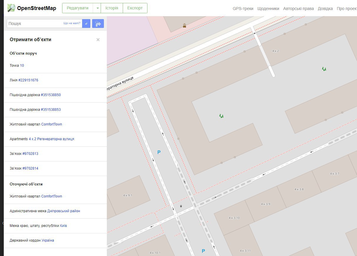The width and height of the screenshot is (357, 256).
Task: Open directions with the route arrow icon
Action: click(98, 24)
